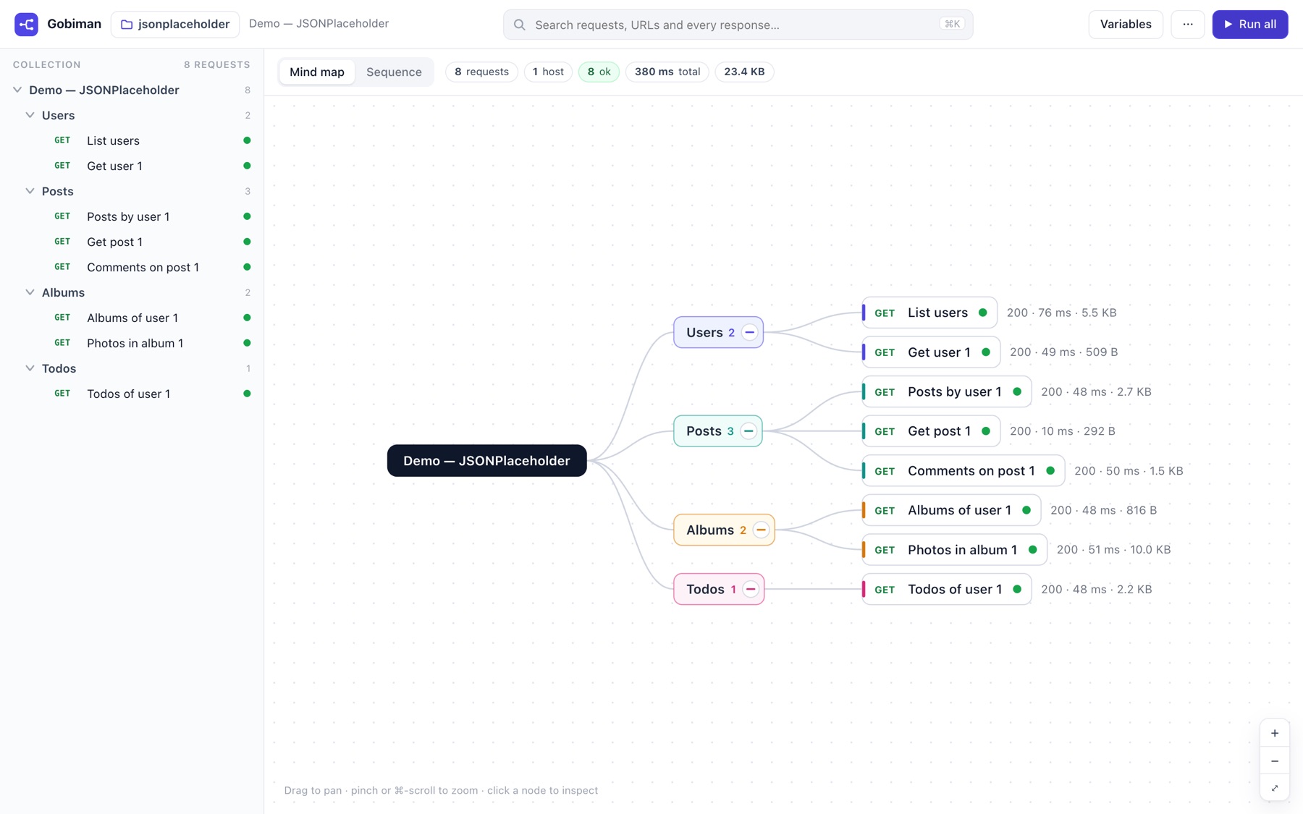Inspect Albums of user 1 mind map node
Viewport: 1303px width, 814px height.
952,510
